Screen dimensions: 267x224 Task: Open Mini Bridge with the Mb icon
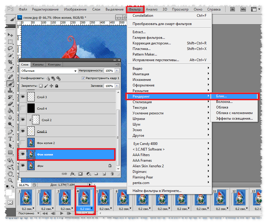coord(243,9)
